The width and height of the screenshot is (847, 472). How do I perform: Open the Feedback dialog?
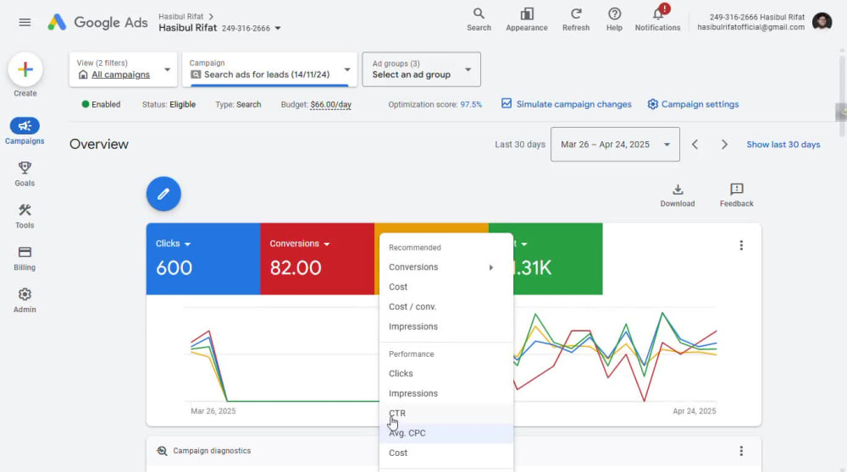point(736,195)
